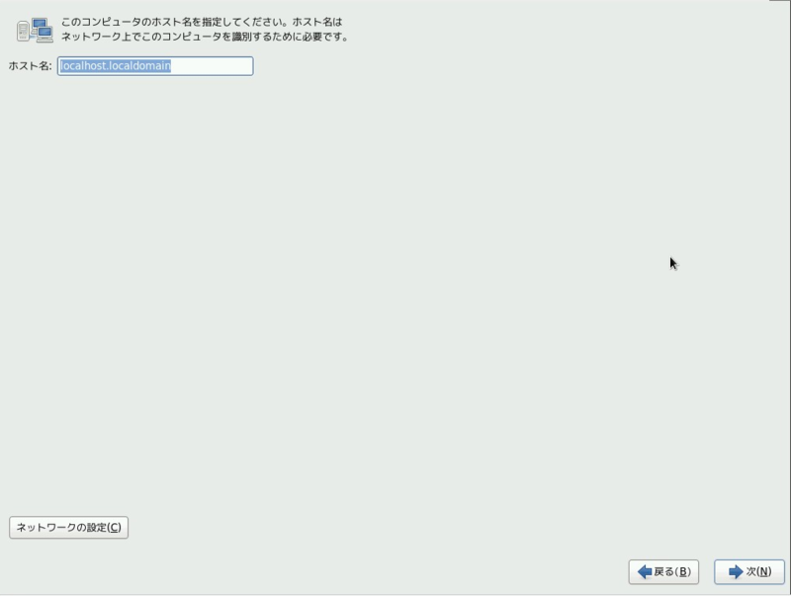This screenshot has width=791, height=596.
Task: Click the hostname entry box to edit it
Action: [153, 66]
